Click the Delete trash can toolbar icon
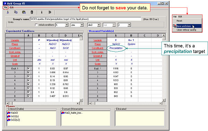The width and height of the screenshot is (208, 131). (32, 12)
